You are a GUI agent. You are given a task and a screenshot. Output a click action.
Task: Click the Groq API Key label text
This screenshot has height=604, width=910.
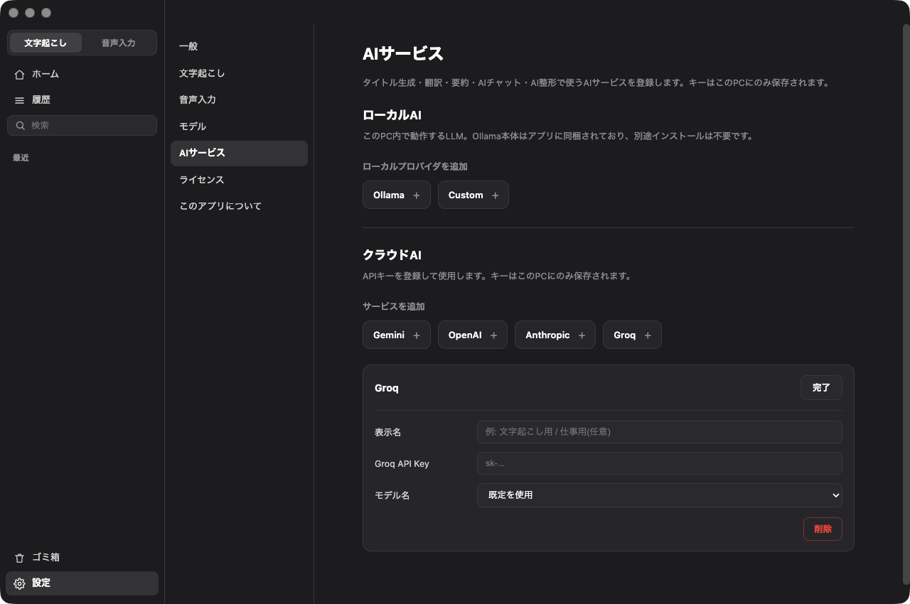[x=402, y=464]
